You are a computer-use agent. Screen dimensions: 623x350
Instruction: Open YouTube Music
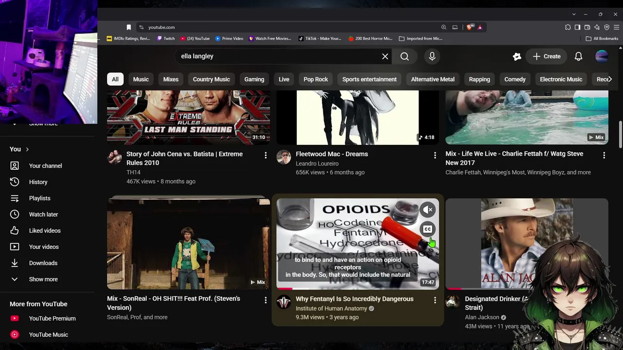pos(47,334)
